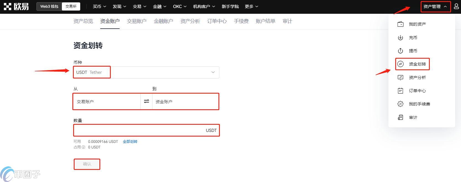
Task: Open the 账户结单 tab
Action: [265, 21]
